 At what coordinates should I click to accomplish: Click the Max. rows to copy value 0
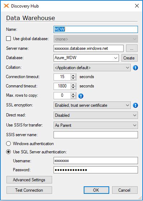(62, 96)
